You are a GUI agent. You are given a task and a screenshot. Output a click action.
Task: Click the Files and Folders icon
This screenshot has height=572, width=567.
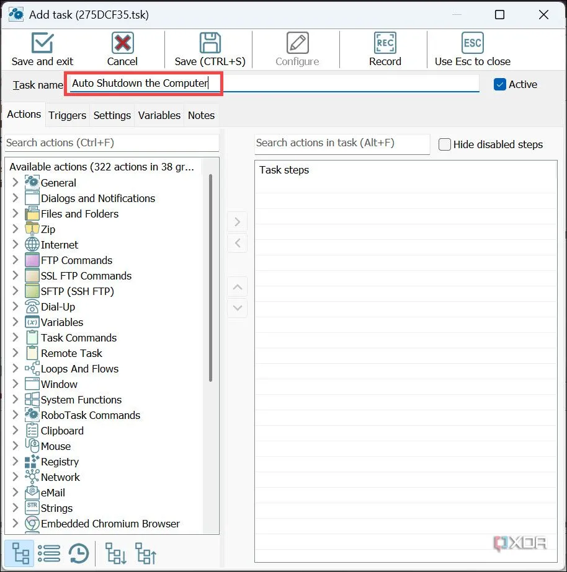(32, 213)
